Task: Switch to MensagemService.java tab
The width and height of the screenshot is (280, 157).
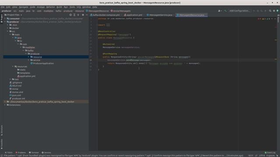Action: [161, 15]
